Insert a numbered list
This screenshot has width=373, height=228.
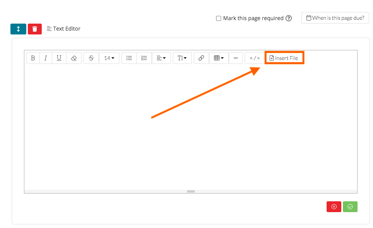click(144, 58)
